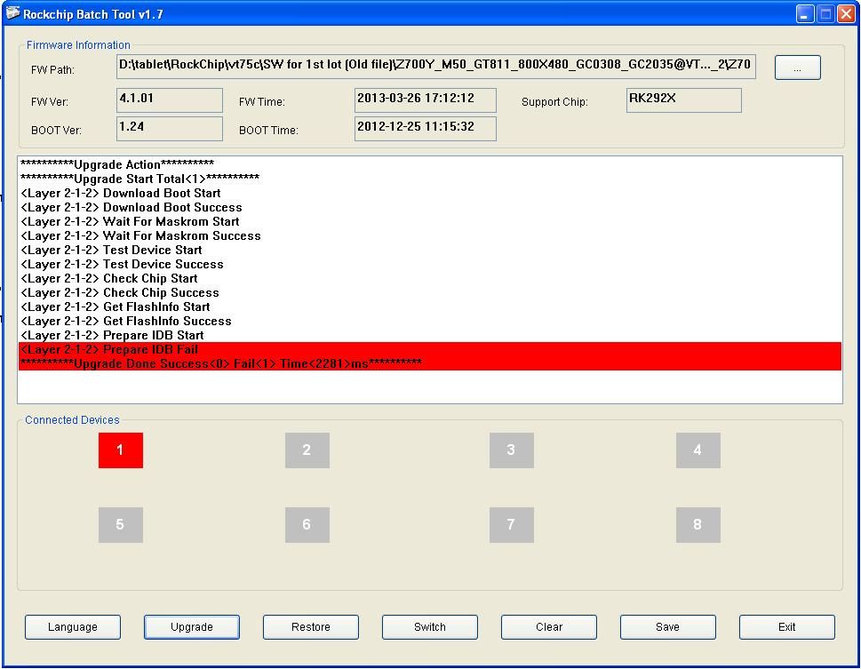Save the log using Save button
The height and width of the screenshot is (669, 861).
[x=667, y=627]
